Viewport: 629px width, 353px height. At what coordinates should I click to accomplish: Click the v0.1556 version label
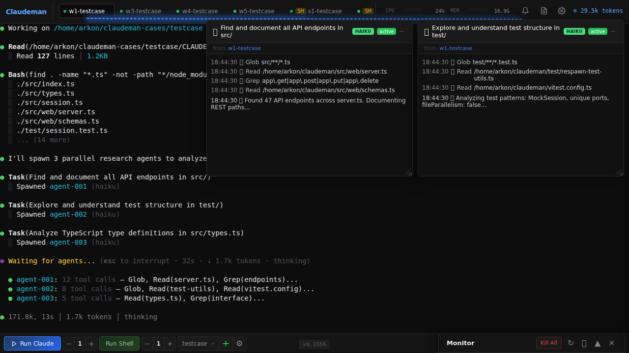tap(314, 344)
